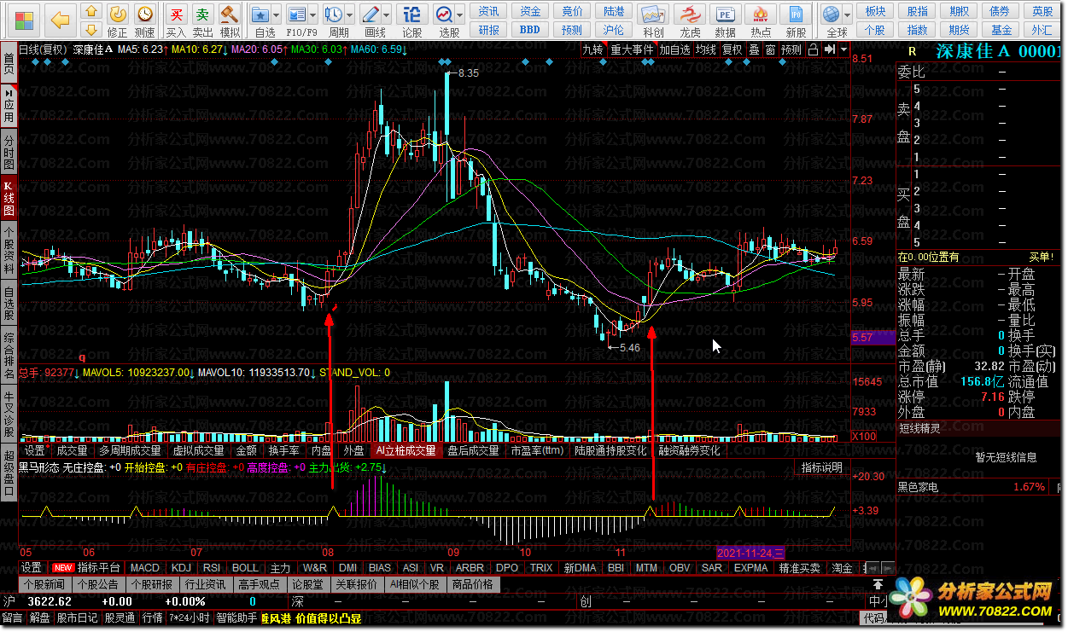Select the AI立桩成交量 tab

click(406, 450)
